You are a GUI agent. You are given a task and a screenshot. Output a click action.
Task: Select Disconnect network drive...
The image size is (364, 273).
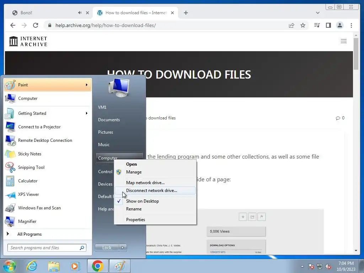coord(155,191)
